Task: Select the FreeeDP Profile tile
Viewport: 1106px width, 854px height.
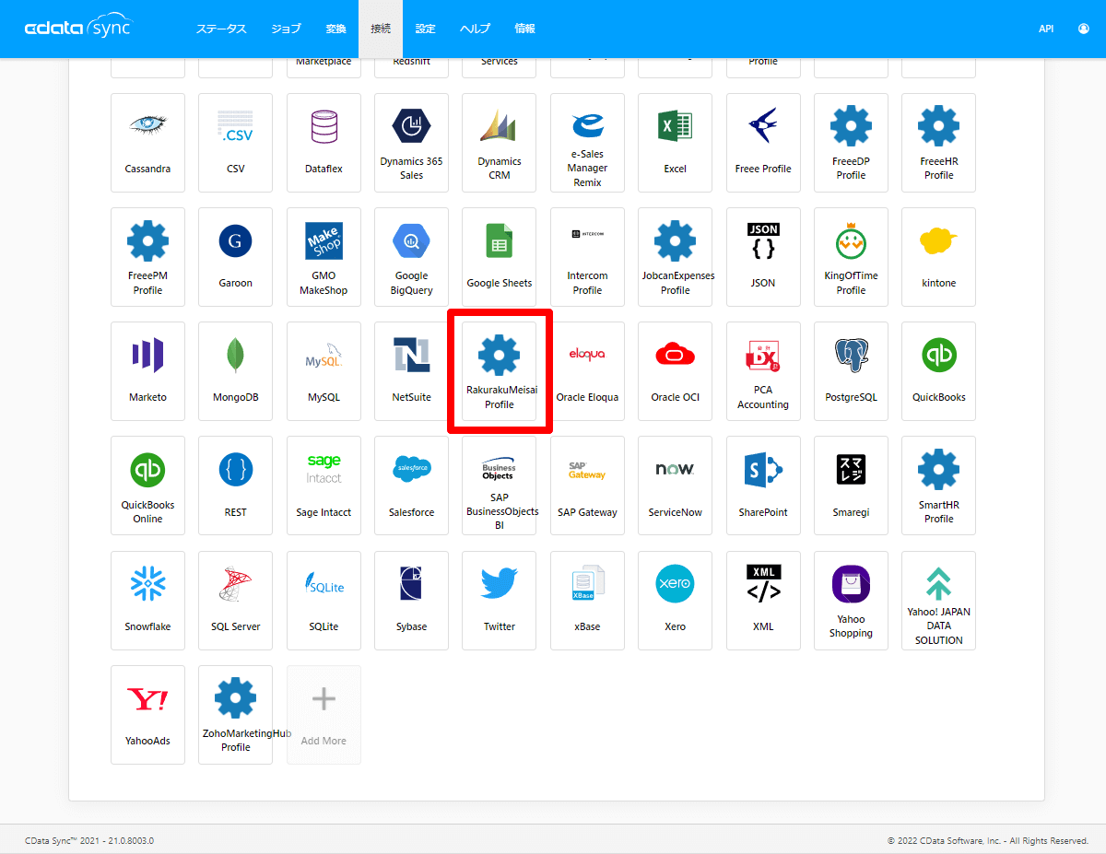Action: tap(851, 143)
